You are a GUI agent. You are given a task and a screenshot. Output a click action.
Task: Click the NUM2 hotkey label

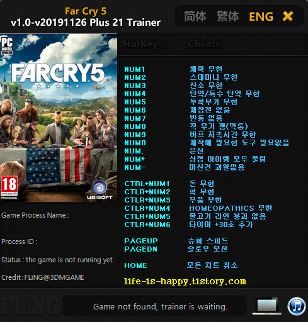coord(135,77)
